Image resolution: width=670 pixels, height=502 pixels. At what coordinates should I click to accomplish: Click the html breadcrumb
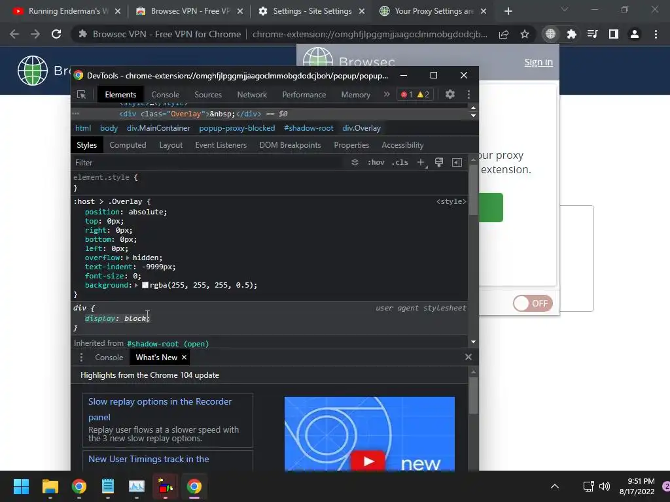(83, 128)
